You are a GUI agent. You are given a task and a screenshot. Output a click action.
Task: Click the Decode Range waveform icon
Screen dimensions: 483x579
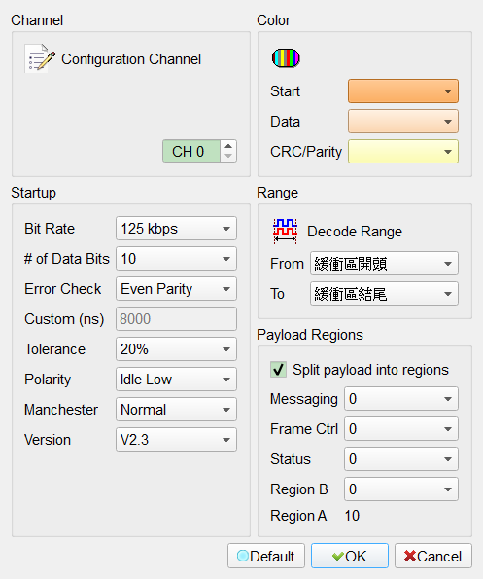click(x=285, y=231)
